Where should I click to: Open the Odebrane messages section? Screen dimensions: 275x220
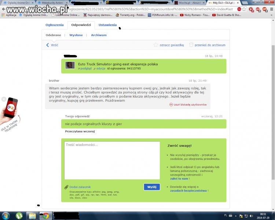[53, 35]
